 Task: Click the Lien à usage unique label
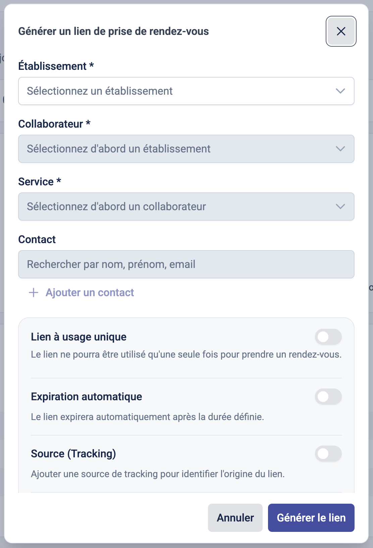pos(78,337)
